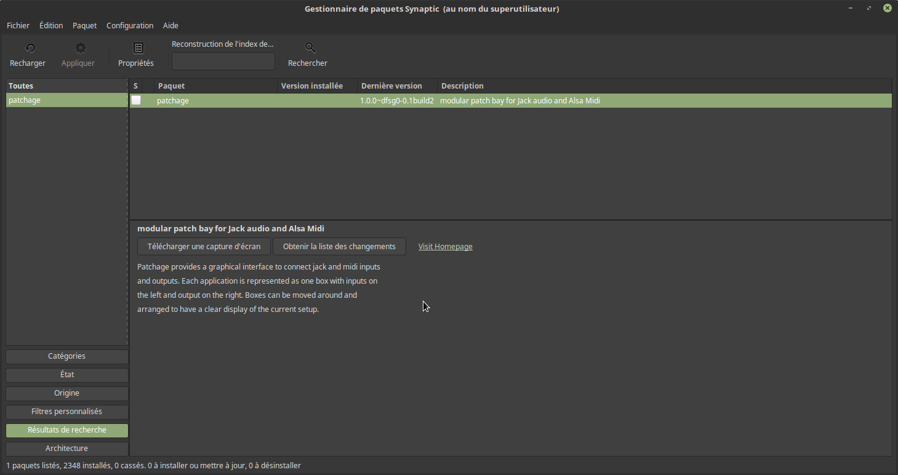Sort by Version installée column header

[x=317, y=86]
